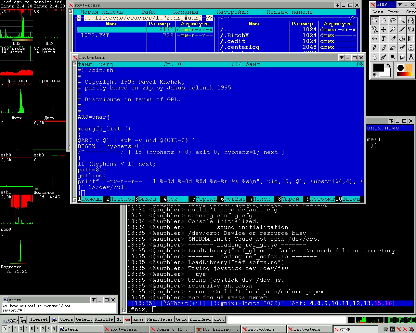Select the Bucket Fill tool

(402, 38)
